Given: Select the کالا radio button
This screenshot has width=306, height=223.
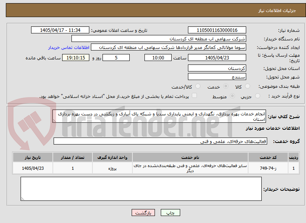Looking at the screenshot, I should tap(247, 86).
